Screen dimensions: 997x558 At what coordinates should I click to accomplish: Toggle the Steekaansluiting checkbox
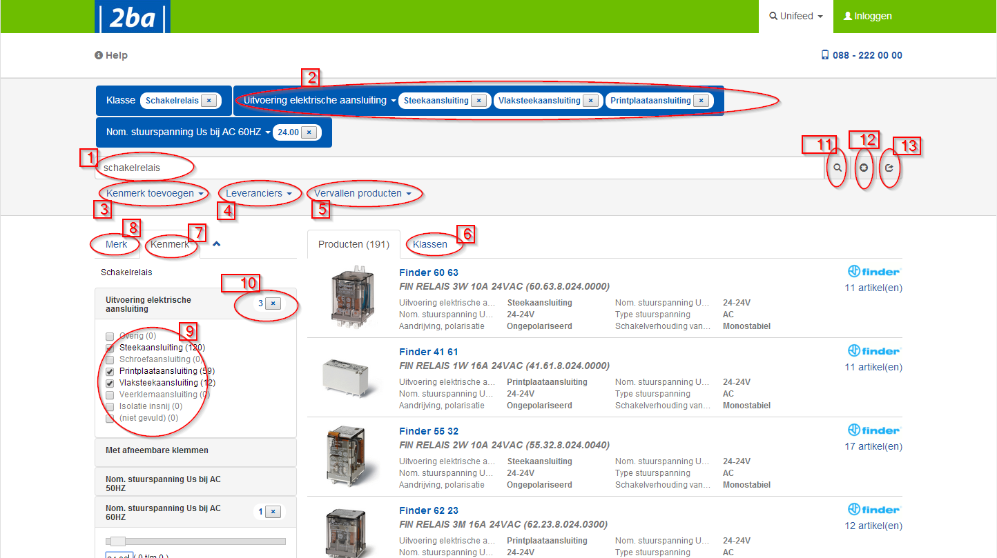pos(110,348)
